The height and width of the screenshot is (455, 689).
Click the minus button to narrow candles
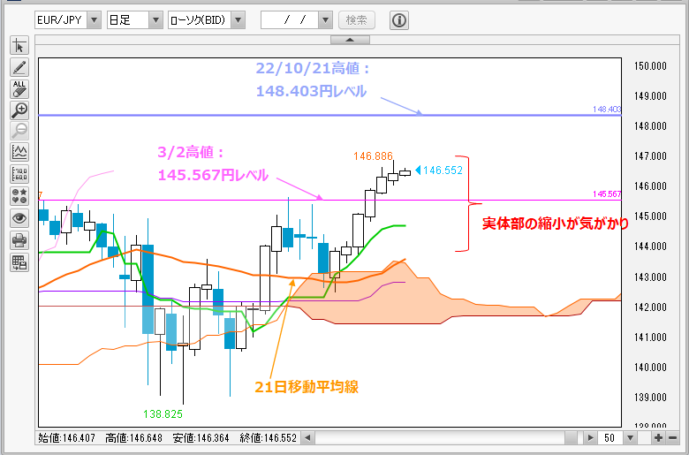673,438
